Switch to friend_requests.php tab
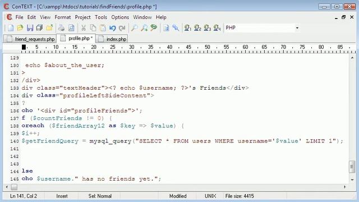The image size is (359, 202). click(x=30, y=39)
